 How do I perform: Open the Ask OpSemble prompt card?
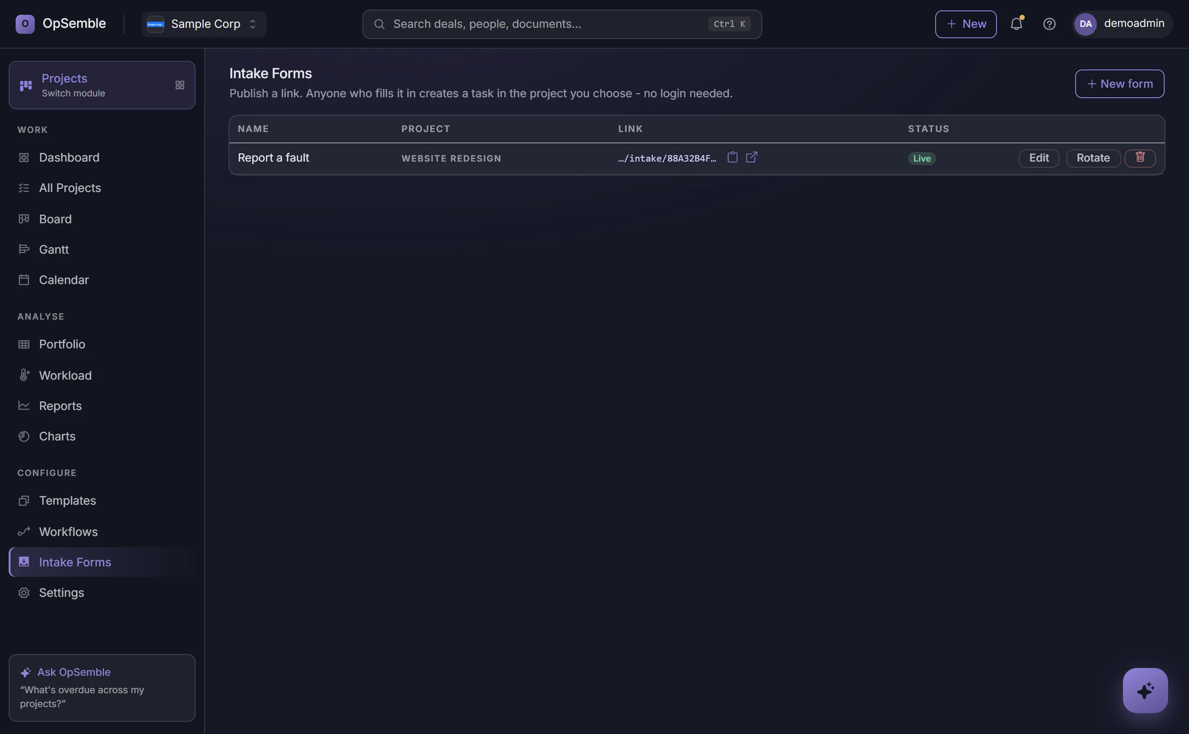[102, 688]
